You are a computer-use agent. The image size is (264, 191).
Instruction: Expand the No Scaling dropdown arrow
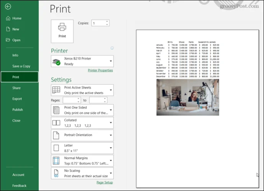tap(111, 173)
